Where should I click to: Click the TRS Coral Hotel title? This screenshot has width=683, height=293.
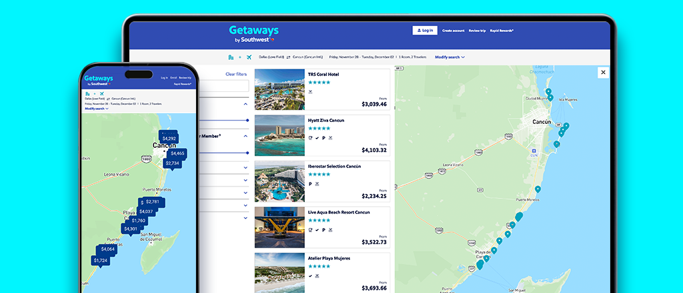(323, 75)
